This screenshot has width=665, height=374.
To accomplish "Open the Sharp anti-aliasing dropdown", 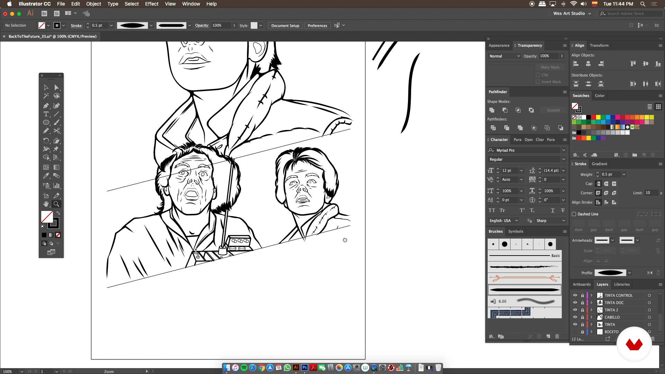I will tap(551, 221).
